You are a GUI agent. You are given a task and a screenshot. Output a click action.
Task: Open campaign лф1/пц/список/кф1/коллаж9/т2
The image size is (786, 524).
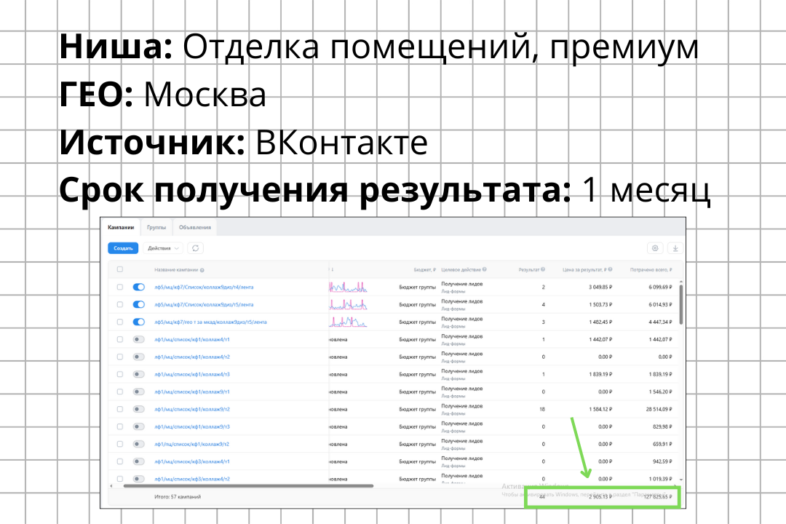point(192,444)
